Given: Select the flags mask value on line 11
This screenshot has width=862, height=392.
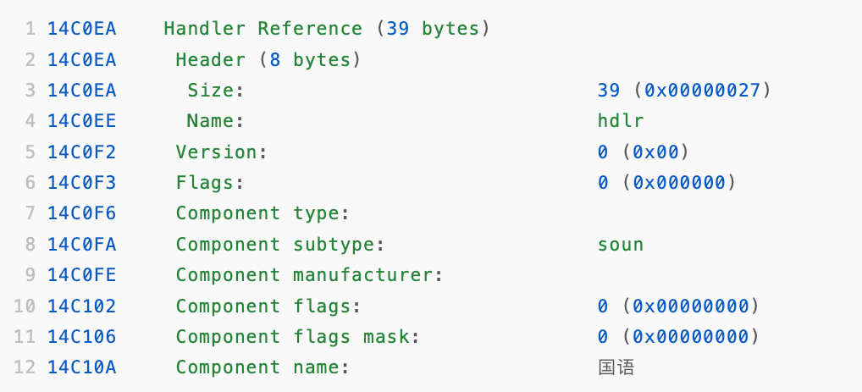Looking at the screenshot, I should (678, 336).
